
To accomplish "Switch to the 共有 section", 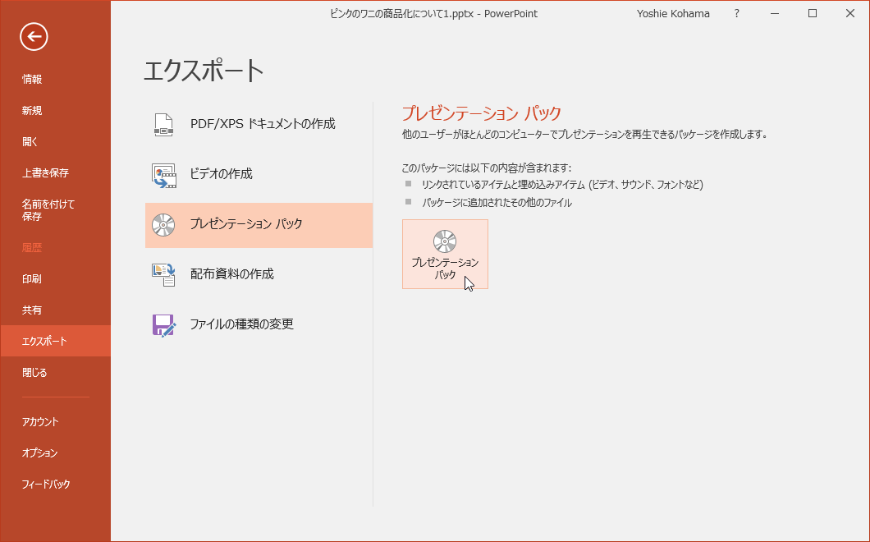I will pyautogui.click(x=31, y=310).
